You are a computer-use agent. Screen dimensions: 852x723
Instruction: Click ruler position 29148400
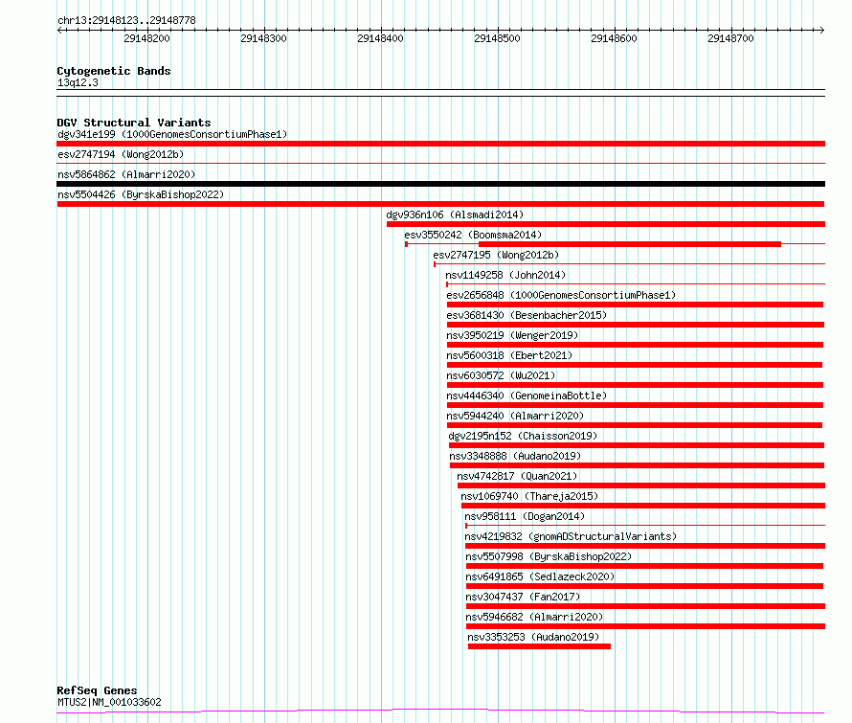[380, 38]
